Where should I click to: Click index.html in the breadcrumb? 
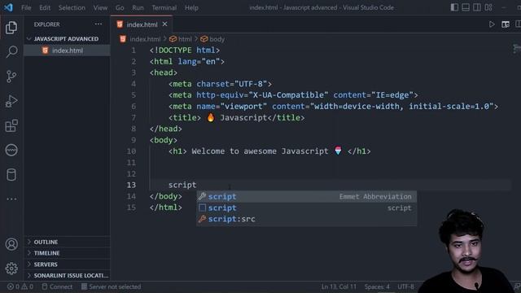tap(145, 39)
